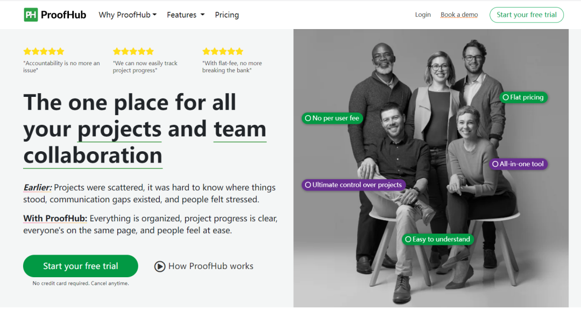Viewport: 581px width, 310px height.
Task: Click the stars above the track project progress review
Action: (x=133, y=51)
